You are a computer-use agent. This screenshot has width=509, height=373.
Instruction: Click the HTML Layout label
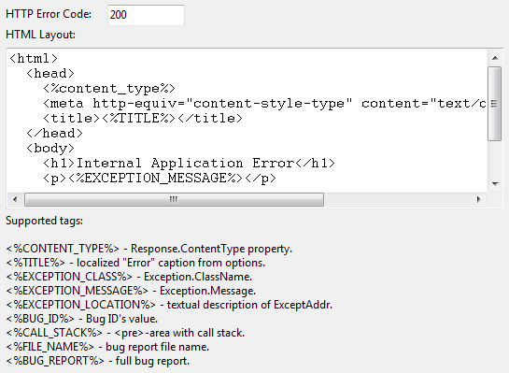point(40,35)
